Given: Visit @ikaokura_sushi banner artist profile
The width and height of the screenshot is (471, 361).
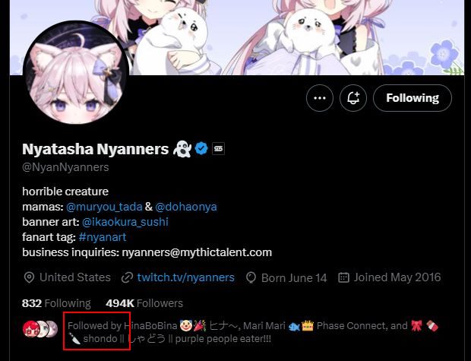Looking at the screenshot, I should pos(125,222).
